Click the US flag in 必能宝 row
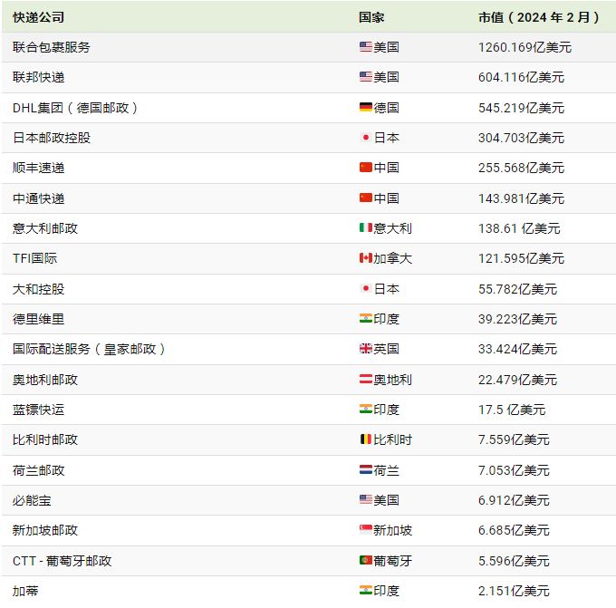The height and width of the screenshot is (608, 616). coord(366,499)
